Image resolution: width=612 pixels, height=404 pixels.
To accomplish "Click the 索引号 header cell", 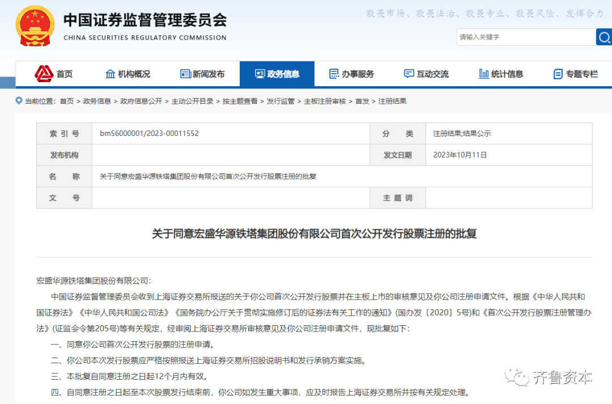I will [x=65, y=134].
